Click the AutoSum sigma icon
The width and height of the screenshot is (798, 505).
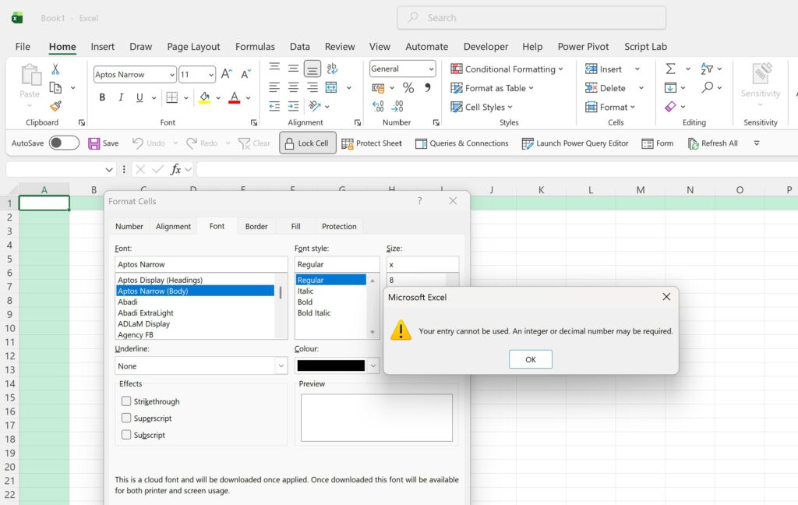tap(670, 69)
